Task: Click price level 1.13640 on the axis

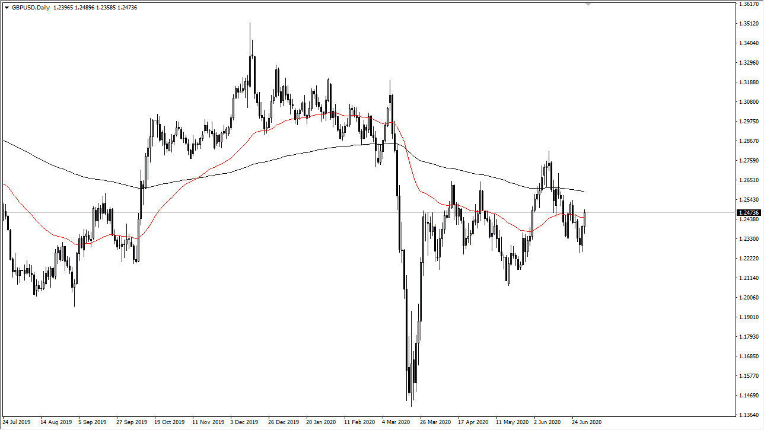Action: (749, 415)
